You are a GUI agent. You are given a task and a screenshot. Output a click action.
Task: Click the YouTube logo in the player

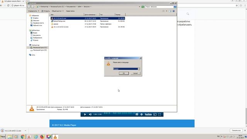coord(148,114)
